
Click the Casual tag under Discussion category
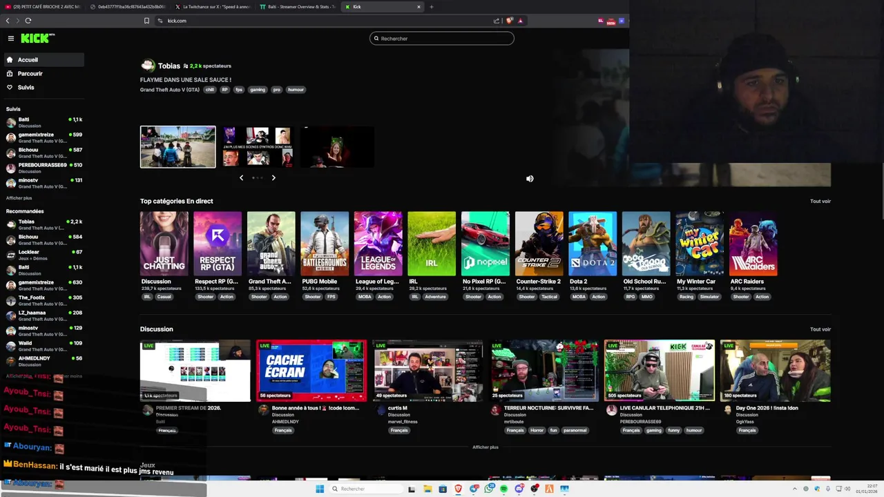(x=164, y=297)
